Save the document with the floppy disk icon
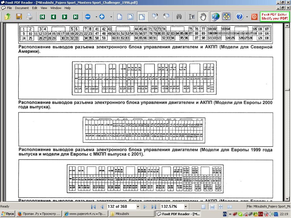The width and height of the screenshot is (291, 218). click(x=19, y=16)
